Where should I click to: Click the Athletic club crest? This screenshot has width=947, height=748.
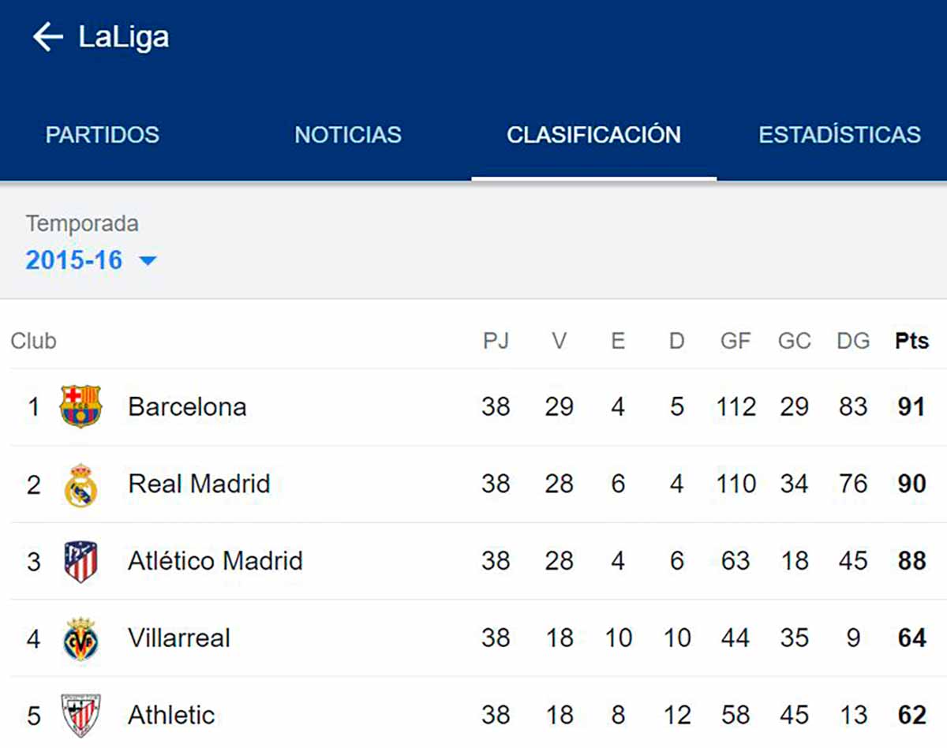click(x=80, y=715)
